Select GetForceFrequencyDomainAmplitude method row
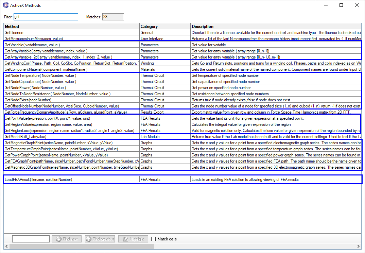Image resolution: width=365 pixels, height=253 pixels. [182, 112]
